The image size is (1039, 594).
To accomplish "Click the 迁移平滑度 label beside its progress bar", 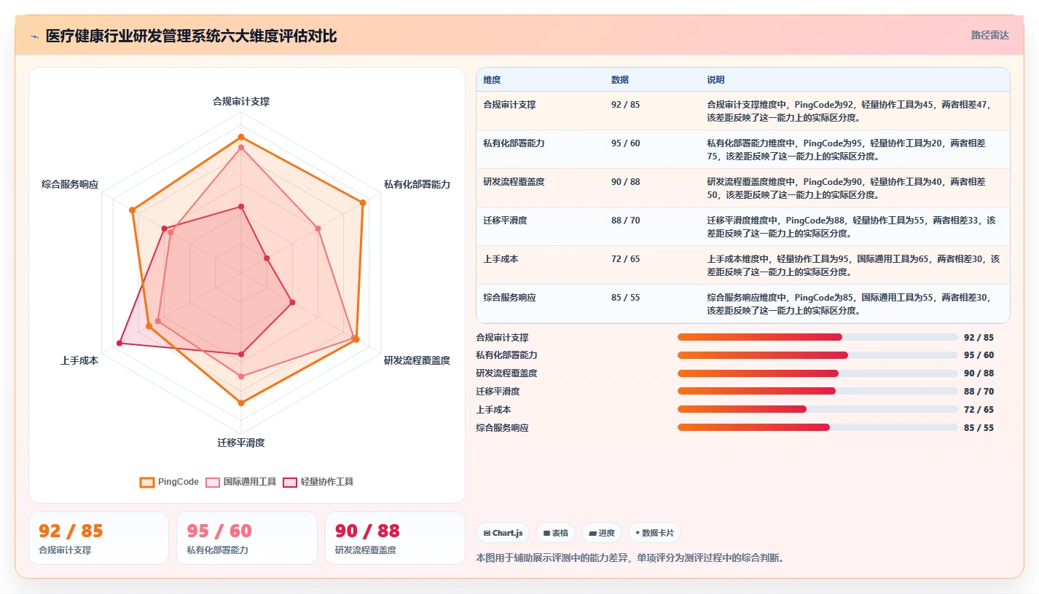I will [x=498, y=391].
